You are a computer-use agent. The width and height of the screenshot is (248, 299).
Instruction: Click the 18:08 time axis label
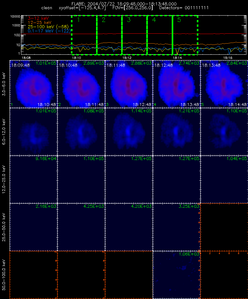click(26, 58)
